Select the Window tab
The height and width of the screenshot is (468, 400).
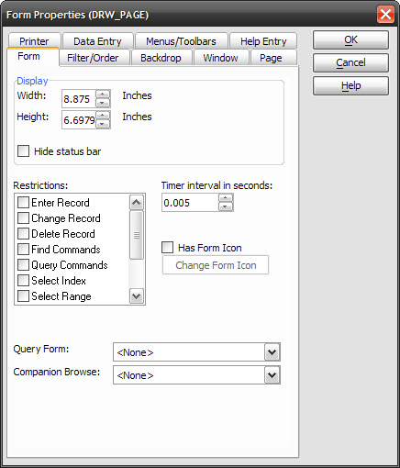click(221, 58)
